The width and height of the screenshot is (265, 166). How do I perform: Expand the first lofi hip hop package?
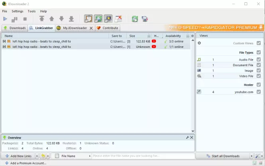tap(4, 41)
